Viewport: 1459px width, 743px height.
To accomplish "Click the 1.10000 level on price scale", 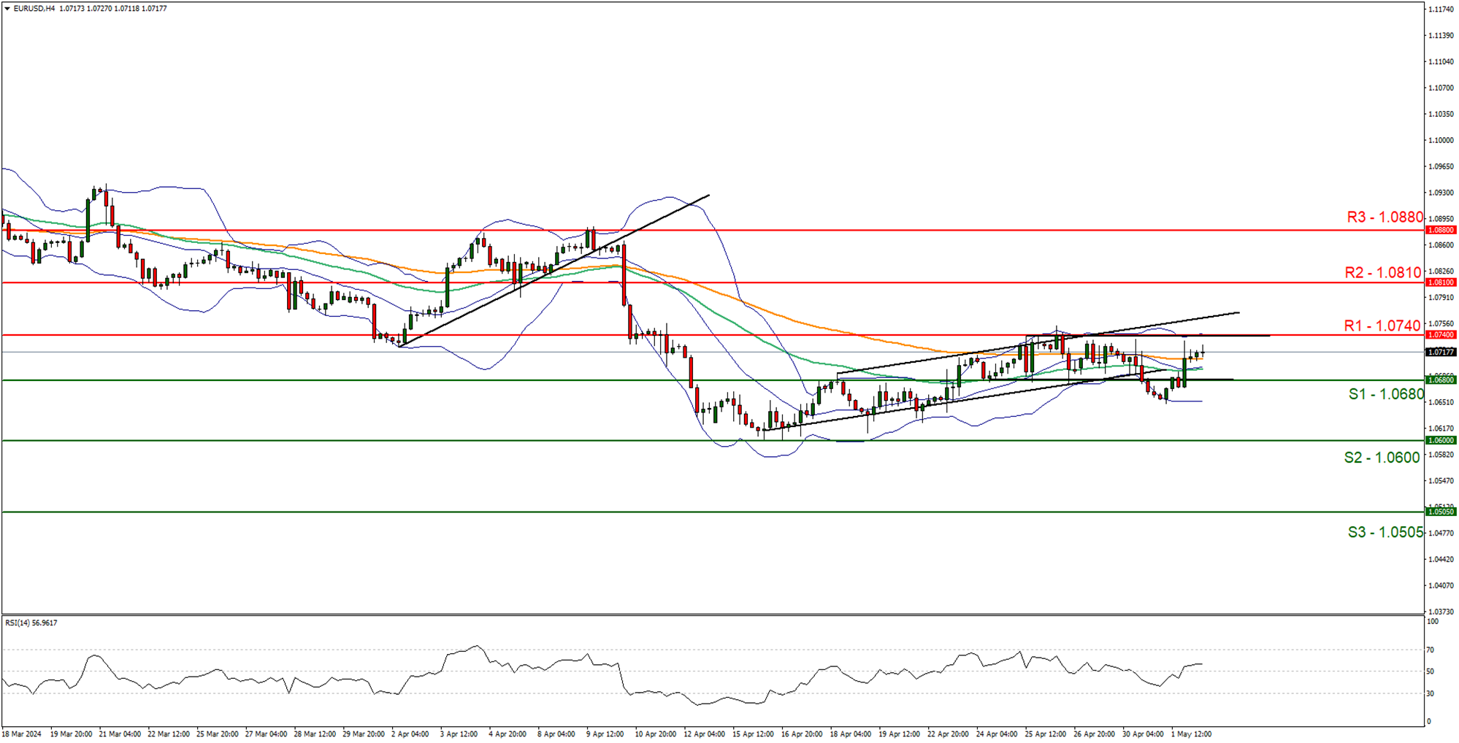I will coord(1441,140).
